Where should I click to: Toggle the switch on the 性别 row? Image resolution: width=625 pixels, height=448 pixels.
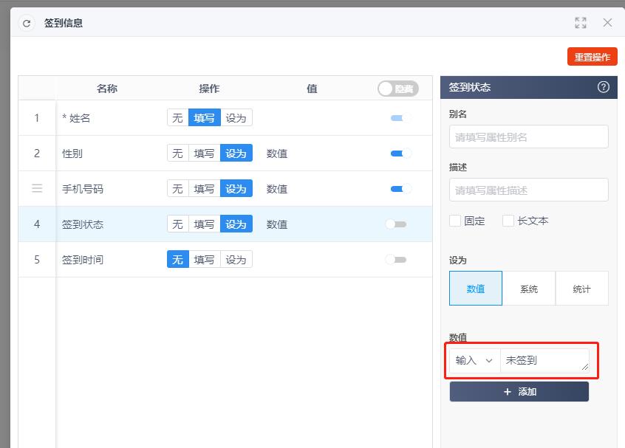coord(400,153)
